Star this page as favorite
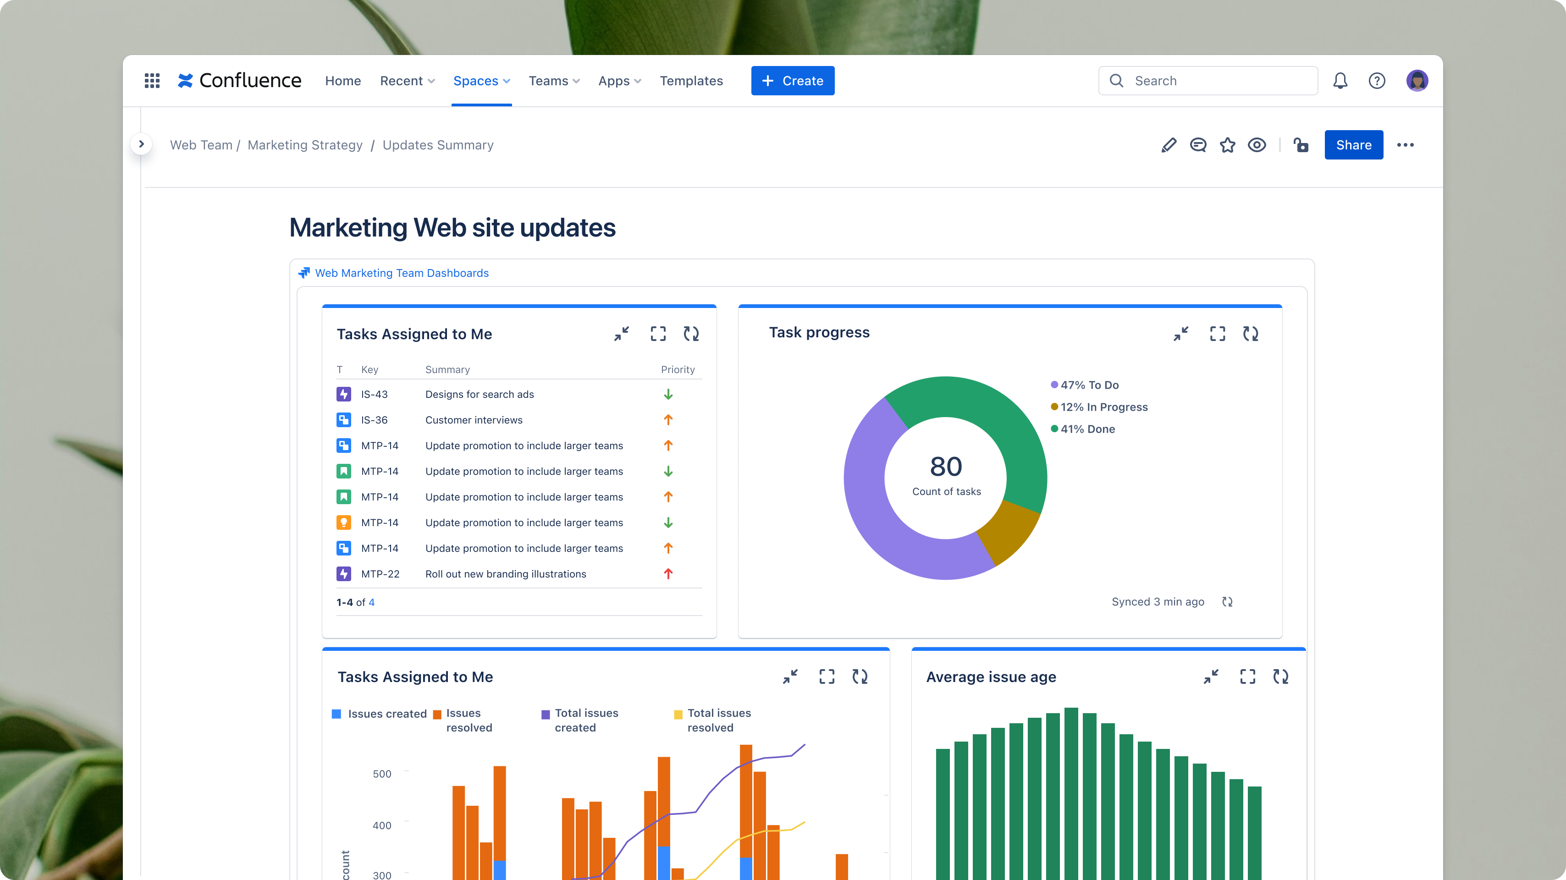Viewport: 1566px width, 880px height. [1227, 145]
